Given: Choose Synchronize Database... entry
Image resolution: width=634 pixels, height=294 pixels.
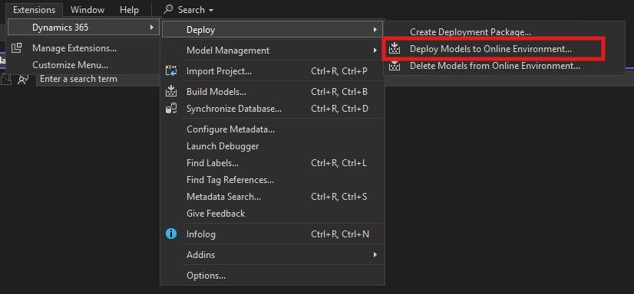Looking at the screenshot, I should point(272,109).
